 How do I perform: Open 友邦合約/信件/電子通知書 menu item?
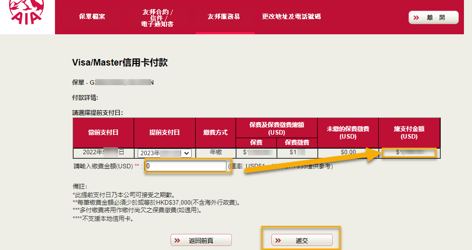coord(158,17)
